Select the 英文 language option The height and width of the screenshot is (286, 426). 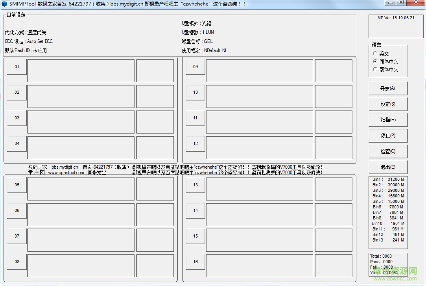tap(381, 54)
